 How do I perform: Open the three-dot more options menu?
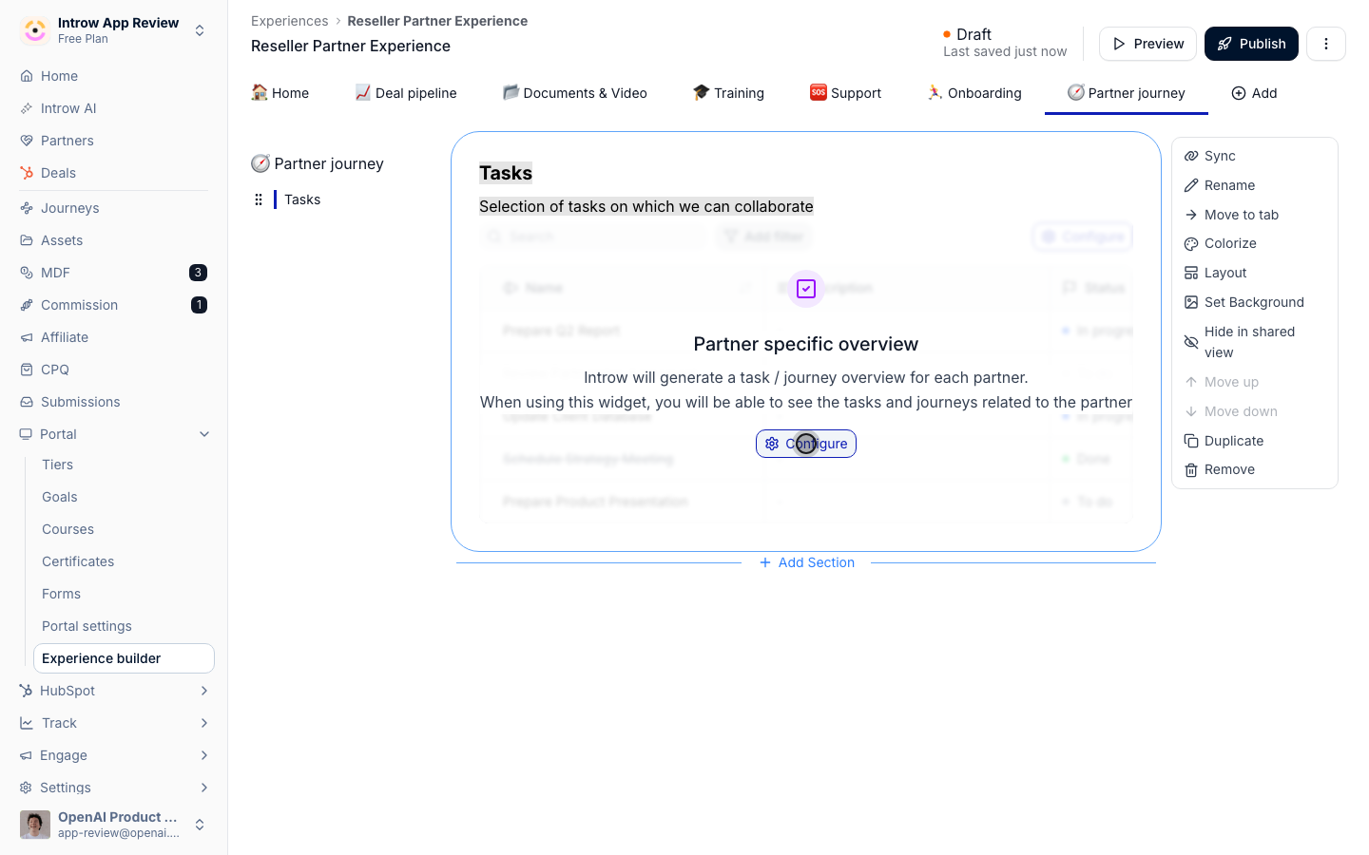point(1326,44)
